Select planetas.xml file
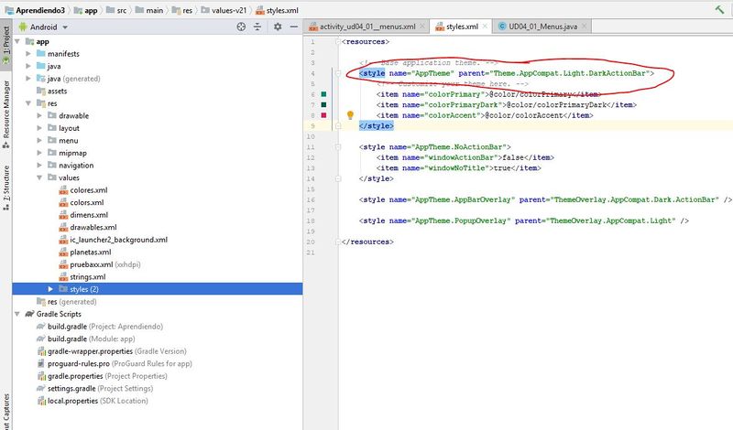733x430 pixels. point(85,253)
